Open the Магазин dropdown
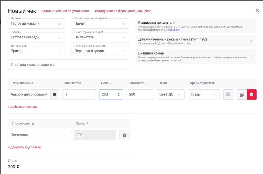This screenshot has width=263, height=174. click(x=36, y=23)
